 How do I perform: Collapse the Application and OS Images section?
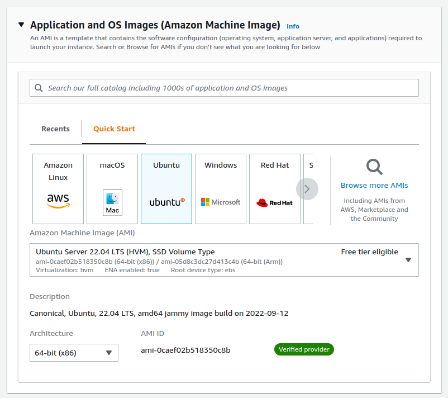click(x=21, y=25)
